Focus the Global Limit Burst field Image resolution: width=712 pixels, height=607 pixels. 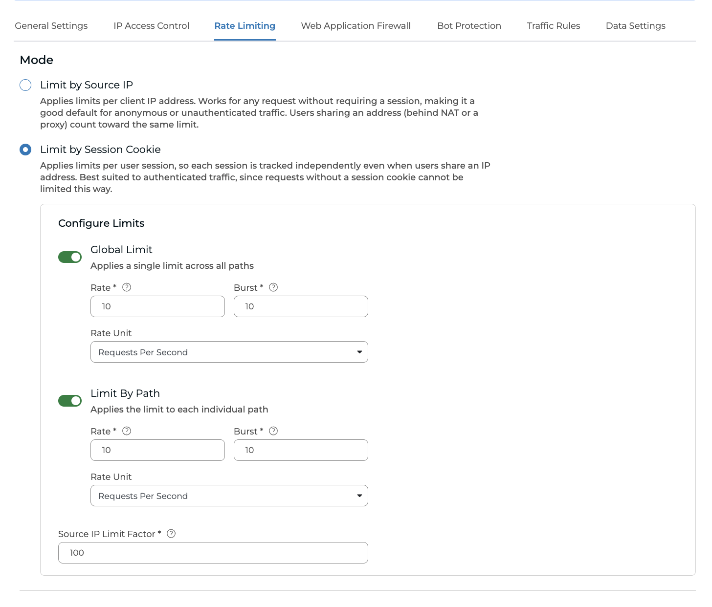click(301, 306)
